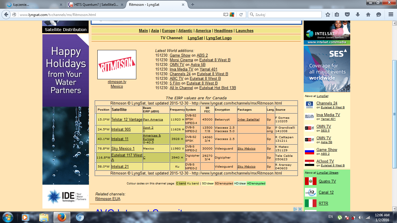The width and height of the screenshot is (397, 223).
Task: Open the Downloads panel
Action: 358,15
